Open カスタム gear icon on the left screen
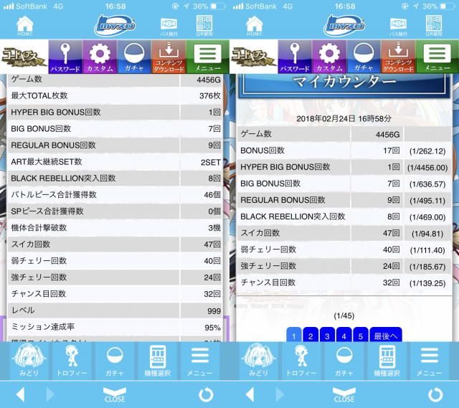The image size is (459, 408). pos(99,56)
